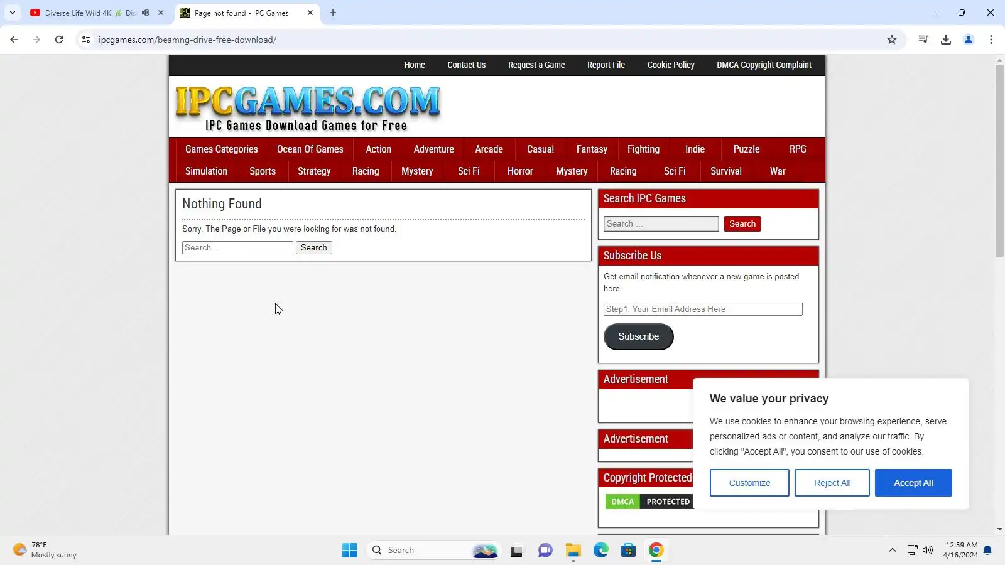Go to Home in top menu
The width and height of the screenshot is (1005, 565).
click(x=415, y=65)
